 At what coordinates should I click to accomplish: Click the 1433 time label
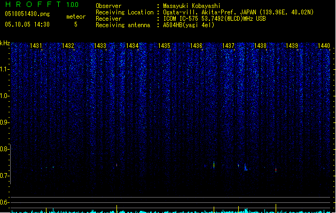point(100,46)
